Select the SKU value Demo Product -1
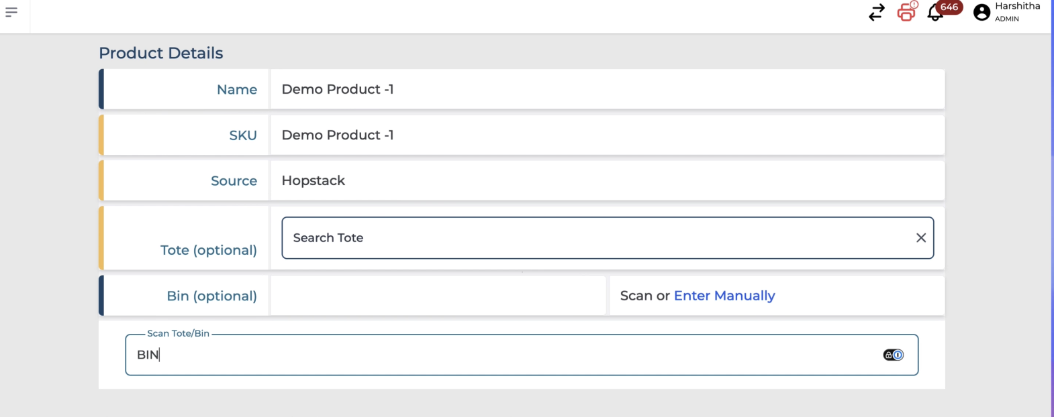The height and width of the screenshot is (417, 1054). click(338, 135)
